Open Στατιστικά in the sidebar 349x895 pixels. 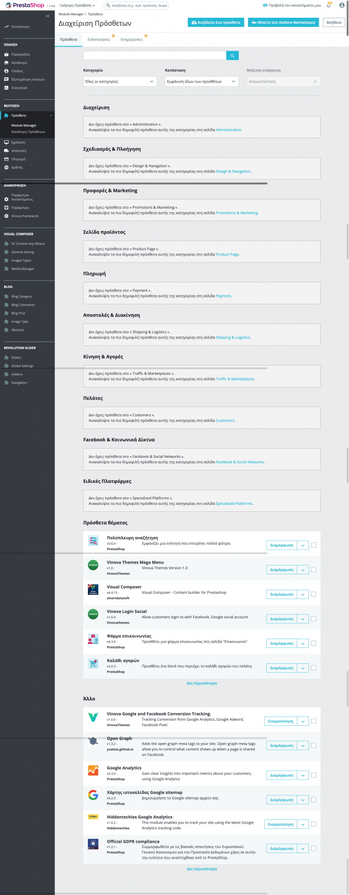click(x=19, y=88)
